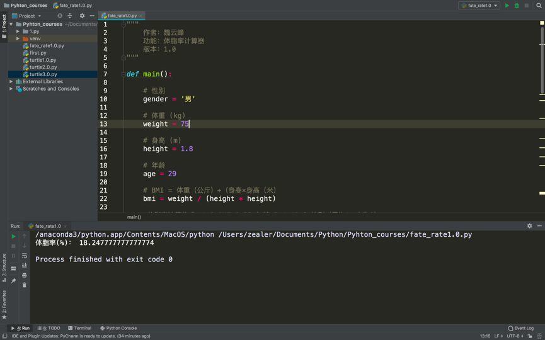Screen dimensions: 545x340
Task: Print the Run console output
Action: coord(25,275)
